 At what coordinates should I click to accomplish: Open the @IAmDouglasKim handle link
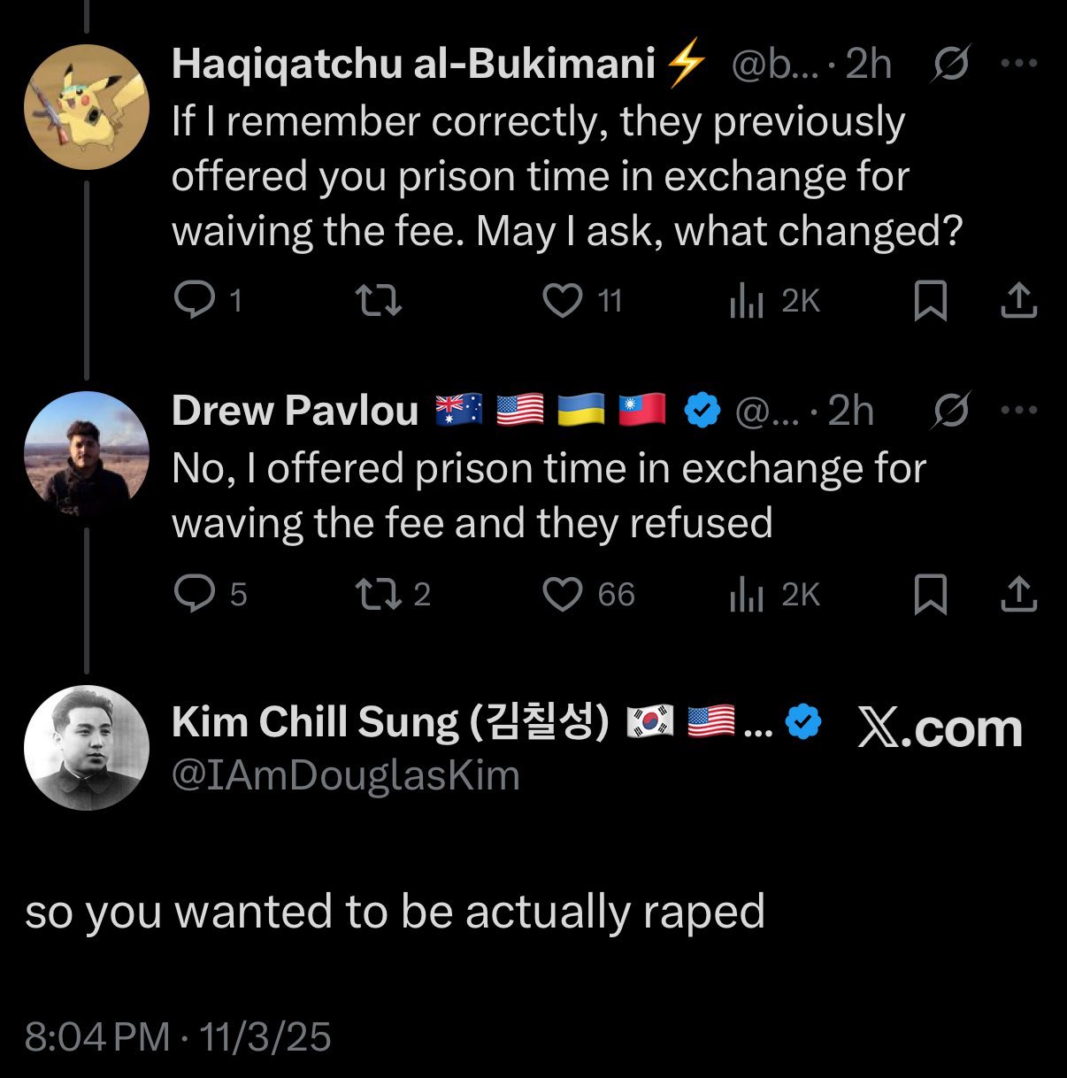[346, 776]
